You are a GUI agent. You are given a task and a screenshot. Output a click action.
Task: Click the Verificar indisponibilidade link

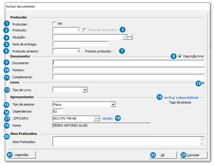pos(181,97)
